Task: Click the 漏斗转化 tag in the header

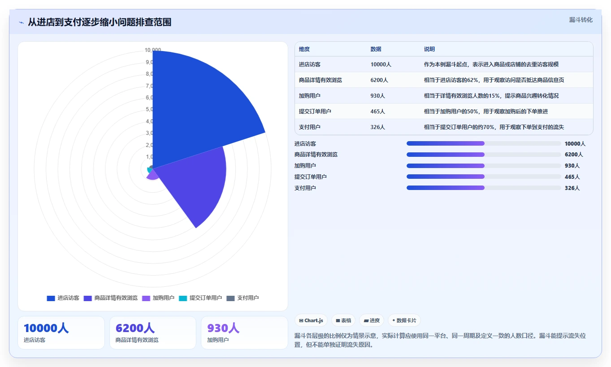Action: point(581,20)
